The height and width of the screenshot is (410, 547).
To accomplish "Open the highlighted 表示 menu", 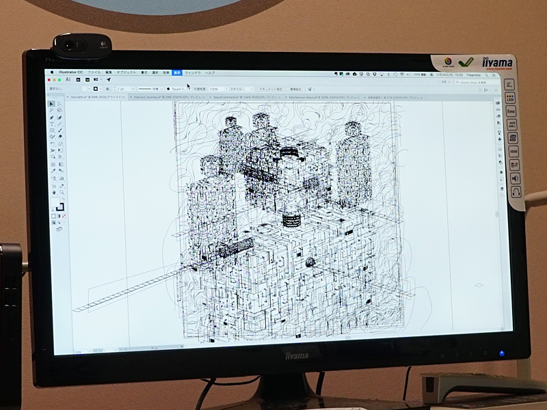I will point(177,72).
